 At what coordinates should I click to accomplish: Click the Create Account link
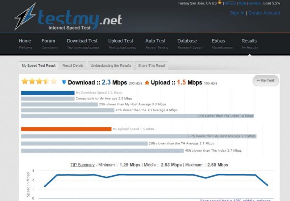coord(264,13)
